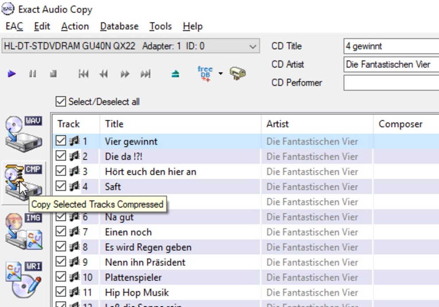Select the title 'Saft'
The height and width of the screenshot is (307, 439).
(x=113, y=187)
